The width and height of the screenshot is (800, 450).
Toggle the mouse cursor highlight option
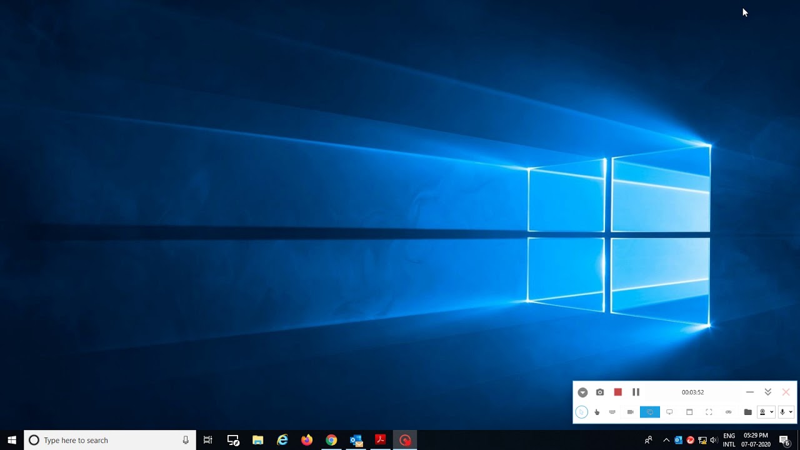(581, 412)
